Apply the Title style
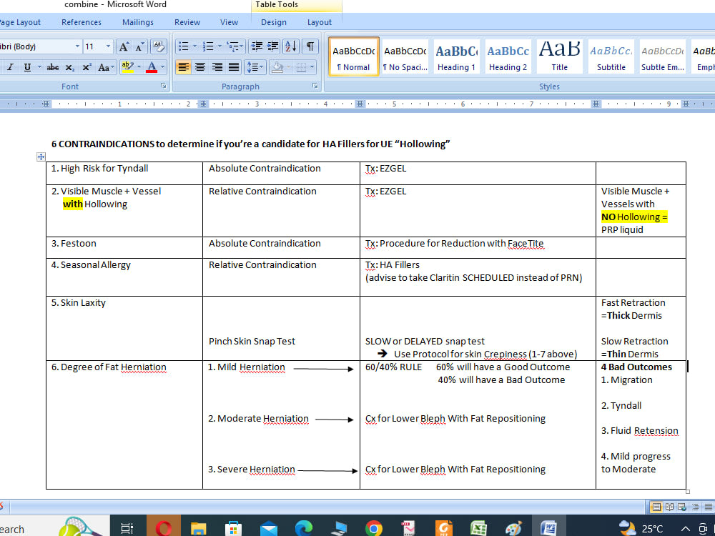The height and width of the screenshot is (536, 715). pyautogui.click(x=560, y=56)
